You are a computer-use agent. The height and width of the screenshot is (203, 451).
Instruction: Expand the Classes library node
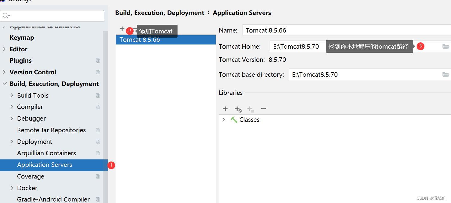pos(224,120)
